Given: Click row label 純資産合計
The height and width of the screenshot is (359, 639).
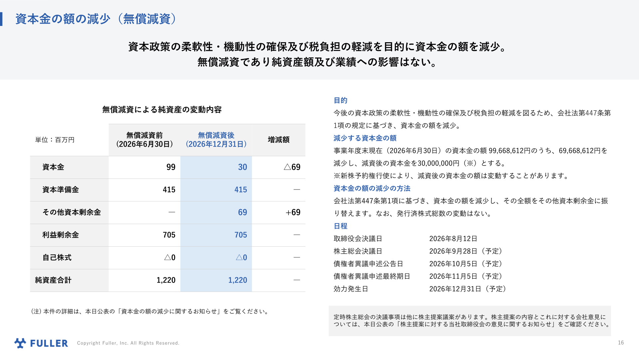Looking at the screenshot, I should coord(53,280).
